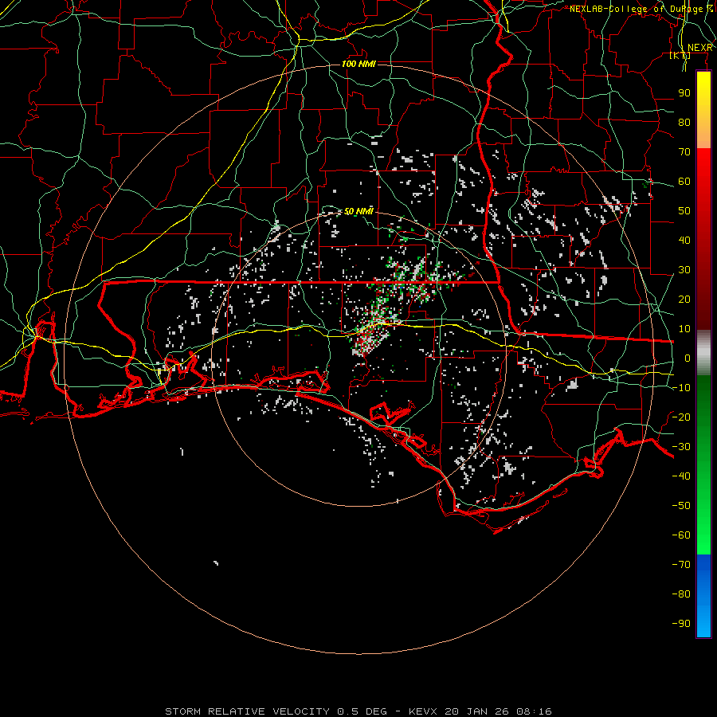This screenshot has height=717, width=717.
Task: Click the 10 value on the velocity scale
Action: click(684, 329)
